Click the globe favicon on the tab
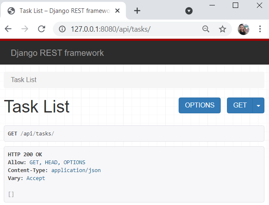The height and width of the screenshot is (205, 269). 11,11
